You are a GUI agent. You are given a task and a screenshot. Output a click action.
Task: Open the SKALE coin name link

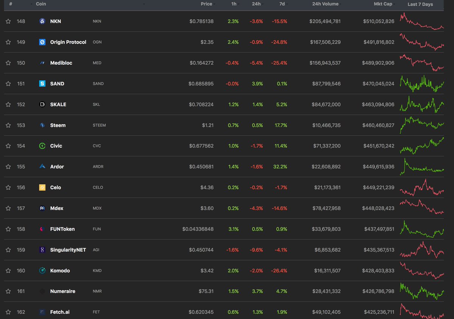click(x=58, y=104)
